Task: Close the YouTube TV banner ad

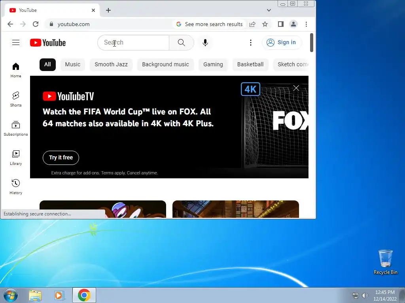Action: pyautogui.click(x=296, y=88)
